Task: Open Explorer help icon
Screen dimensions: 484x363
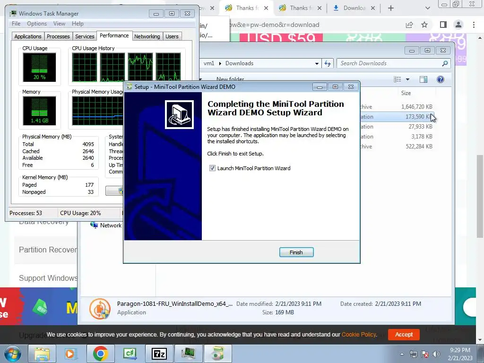Action: 441,79
